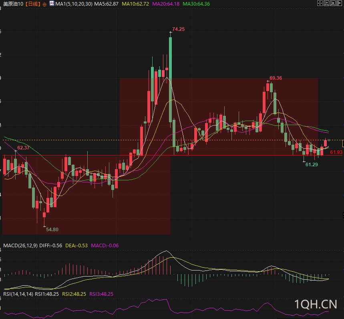This screenshot has width=344, height=319.
Task: Open the 日线 period selector
Action: 33,4
